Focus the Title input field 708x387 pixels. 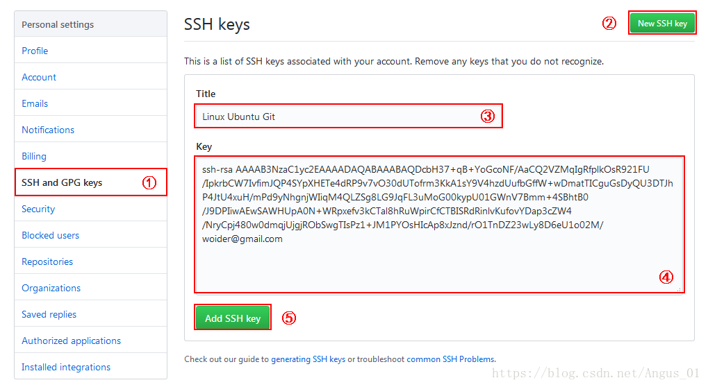coord(348,117)
